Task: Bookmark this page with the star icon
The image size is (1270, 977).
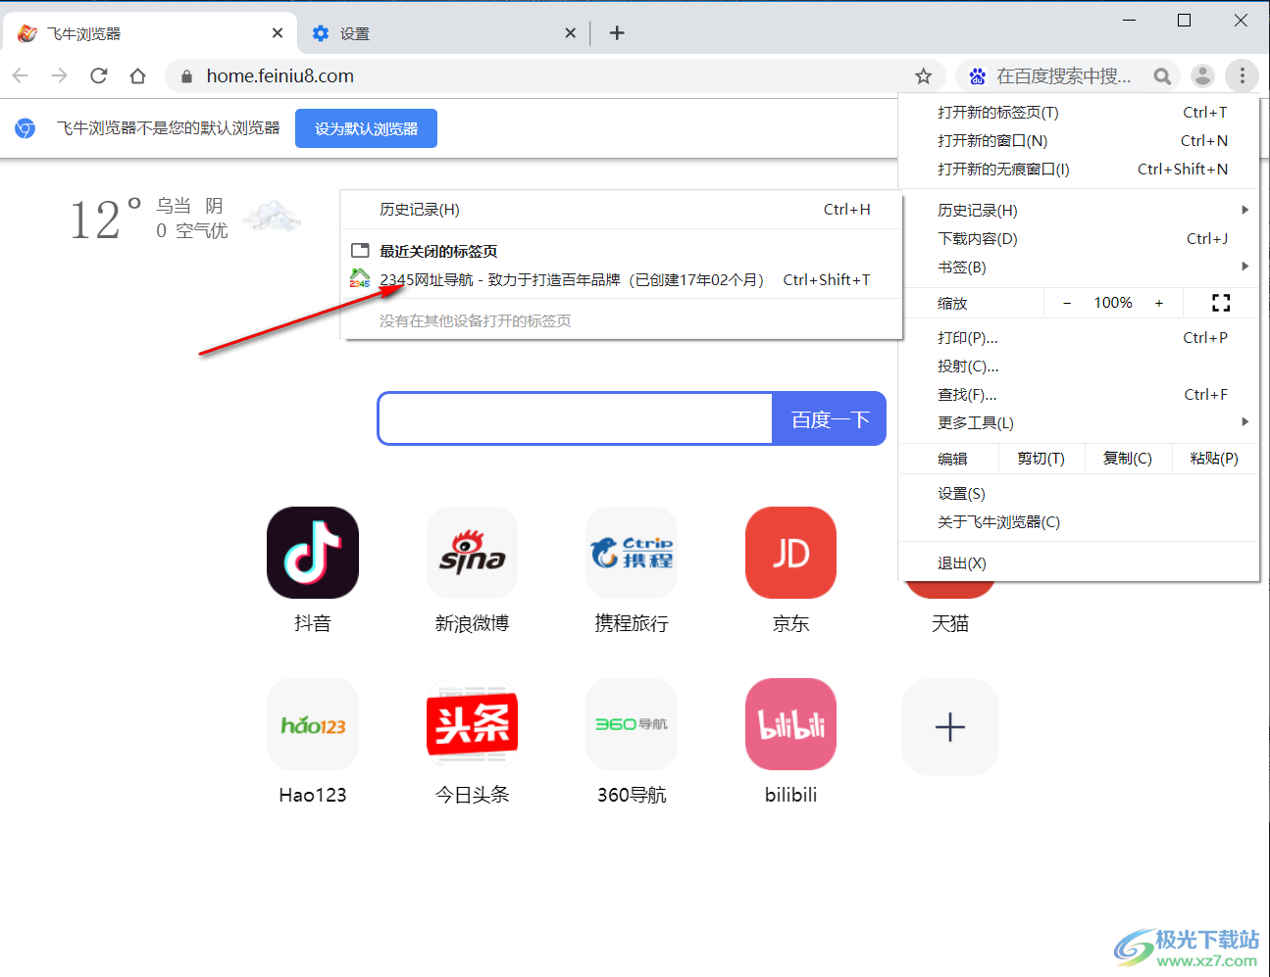Action: pos(923,75)
